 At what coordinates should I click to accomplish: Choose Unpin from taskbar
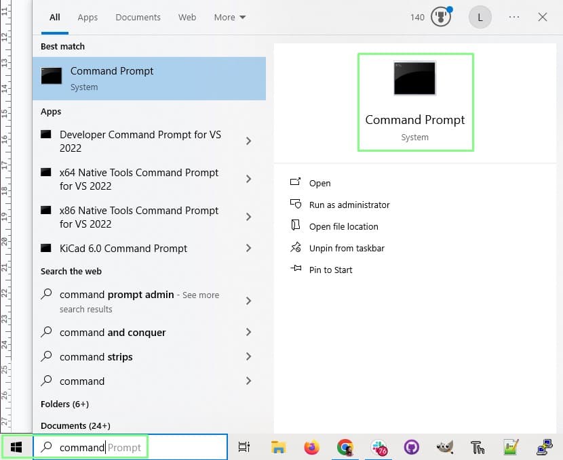point(346,248)
